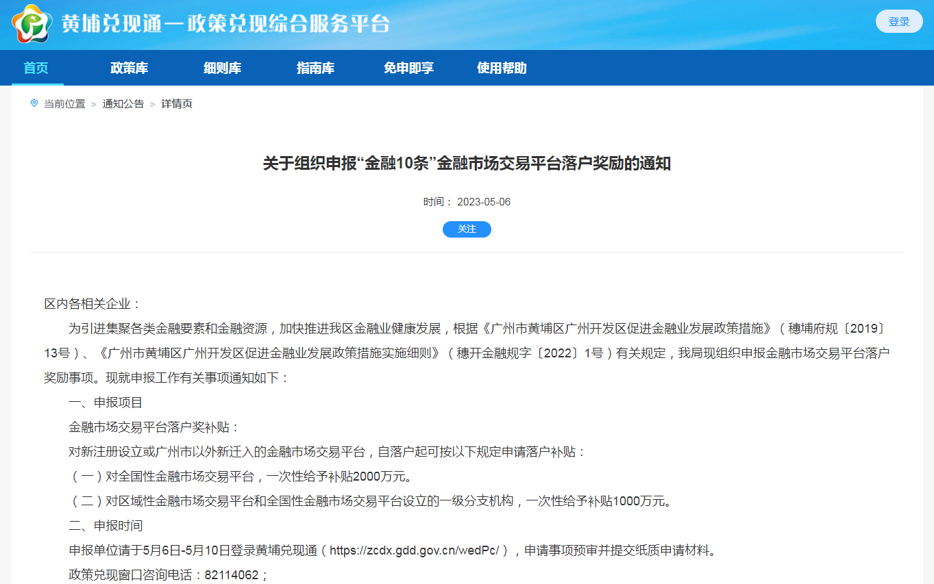Go to the 首页 home tab
The image size is (934, 584).
pyautogui.click(x=36, y=68)
